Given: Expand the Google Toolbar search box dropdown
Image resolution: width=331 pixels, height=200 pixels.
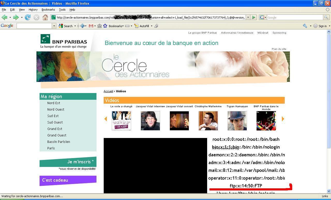Looking at the screenshot, I should point(54,26).
